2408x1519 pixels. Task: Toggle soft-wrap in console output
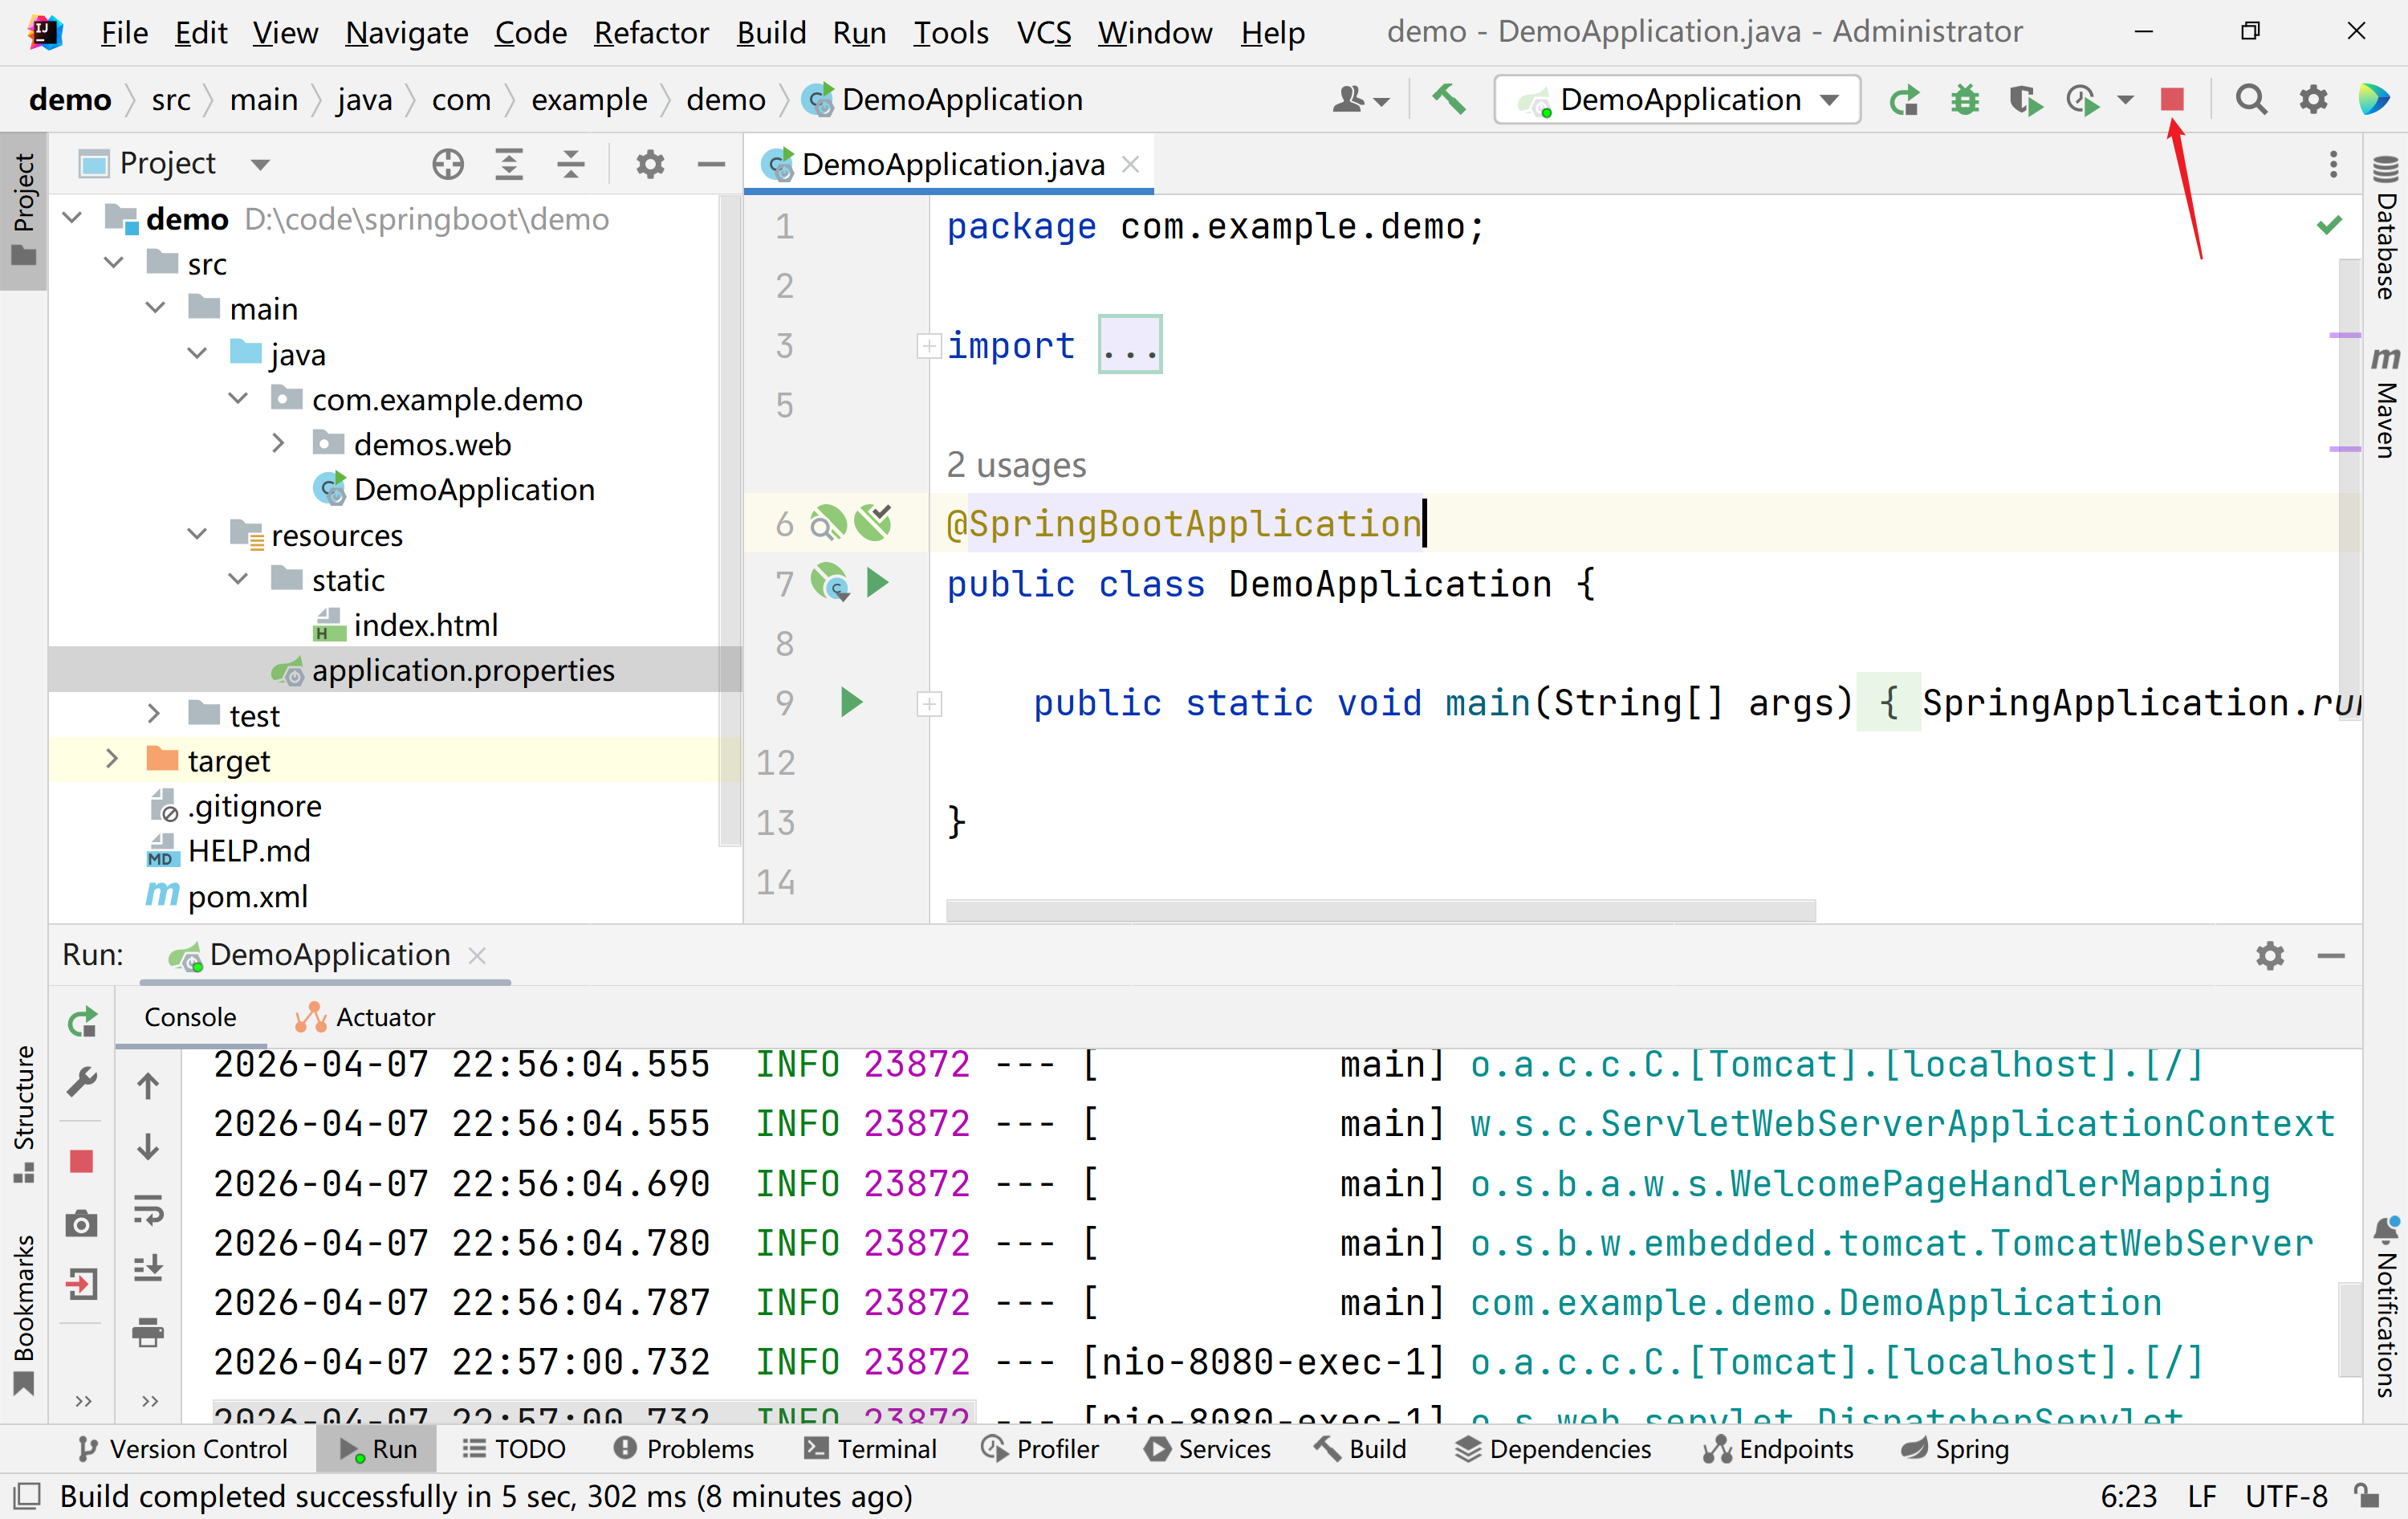[x=148, y=1208]
